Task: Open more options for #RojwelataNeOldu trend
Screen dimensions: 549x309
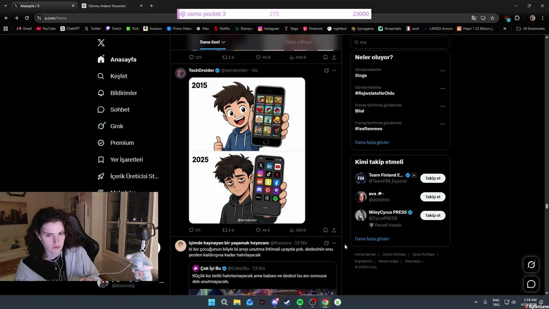Action: (x=443, y=88)
